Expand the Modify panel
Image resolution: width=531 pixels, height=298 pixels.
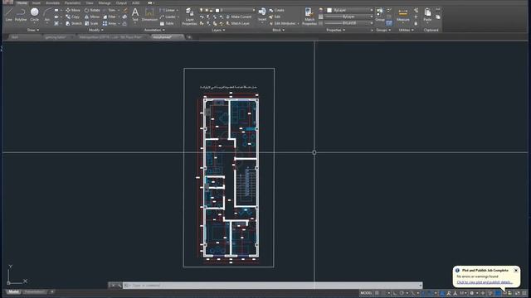[x=96, y=30]
